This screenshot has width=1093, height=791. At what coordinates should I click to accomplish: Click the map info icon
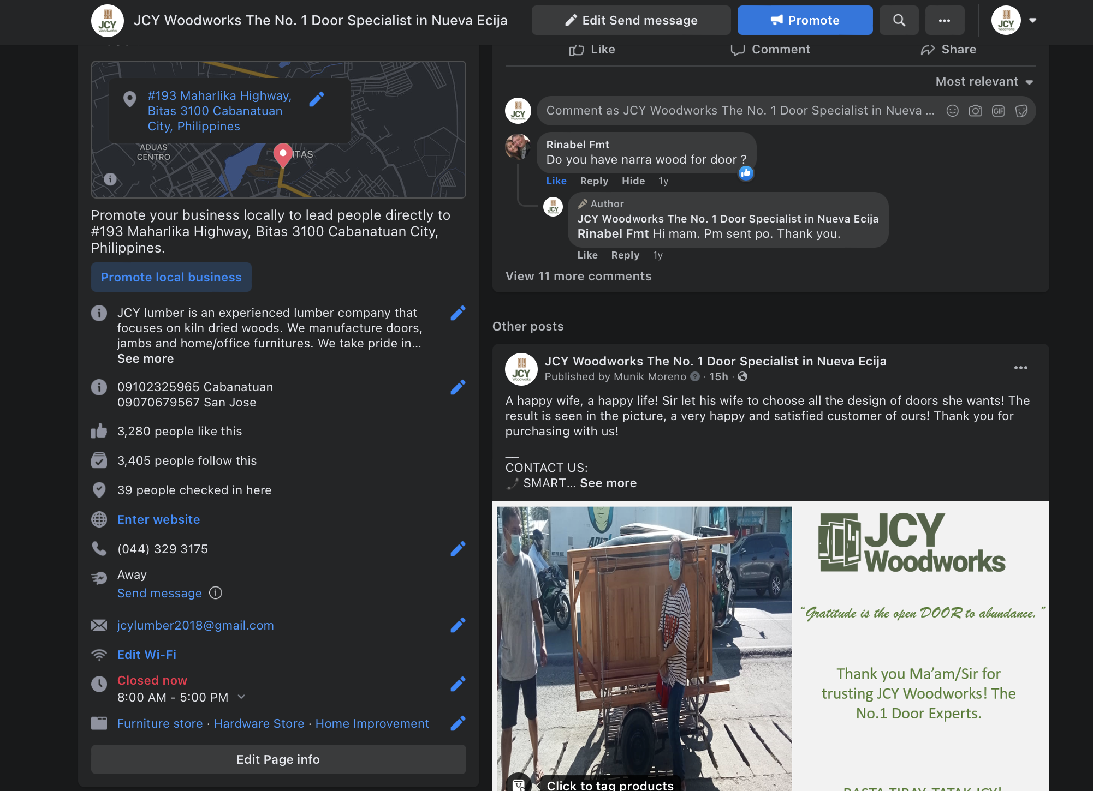pyautogui.click(x=110, y=179)
